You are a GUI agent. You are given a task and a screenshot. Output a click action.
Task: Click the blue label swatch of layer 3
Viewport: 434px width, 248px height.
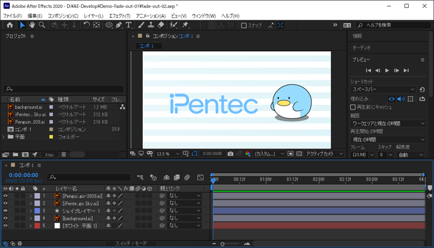(x=37, y=211)
